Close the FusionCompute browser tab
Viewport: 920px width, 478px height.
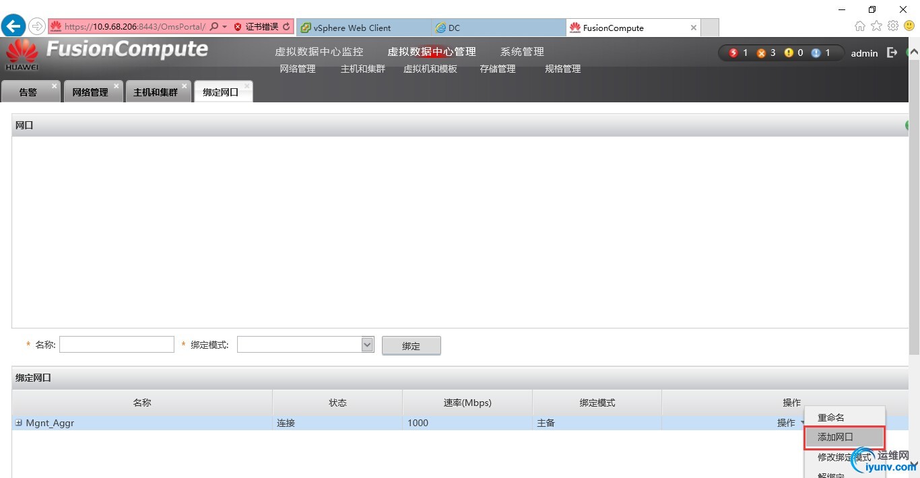(694, 28)
